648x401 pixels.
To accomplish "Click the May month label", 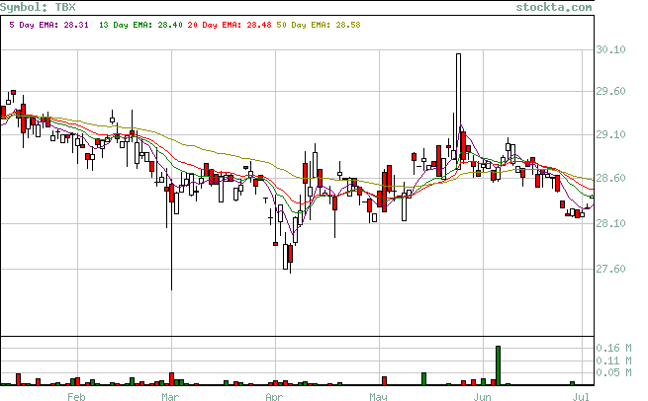I will click(x=378, y=396).
